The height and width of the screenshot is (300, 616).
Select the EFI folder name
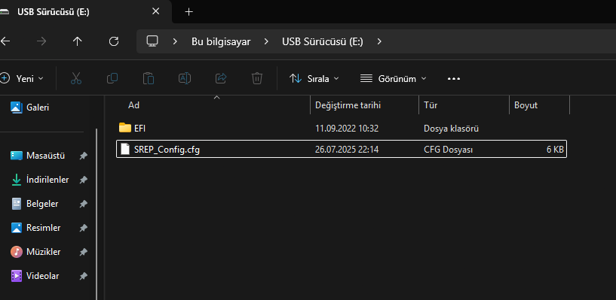click(139, 128)
